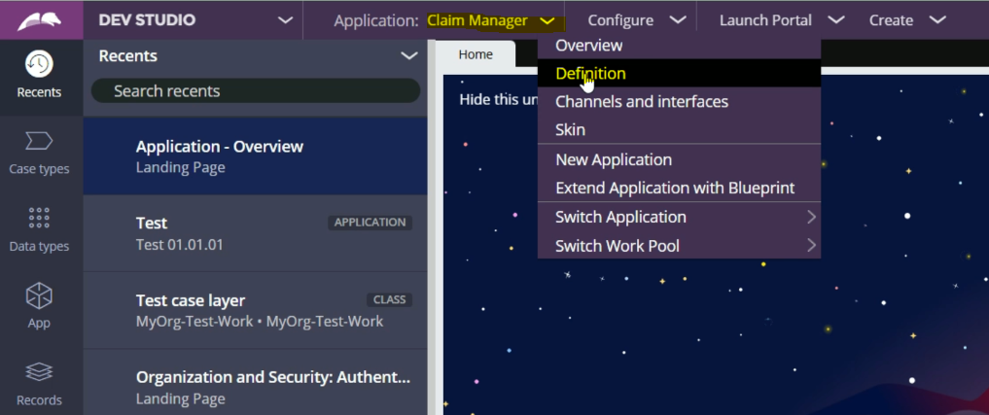Click the Create label
The height and width of the screenshot is (415, 989).
[x=891, y=20]
